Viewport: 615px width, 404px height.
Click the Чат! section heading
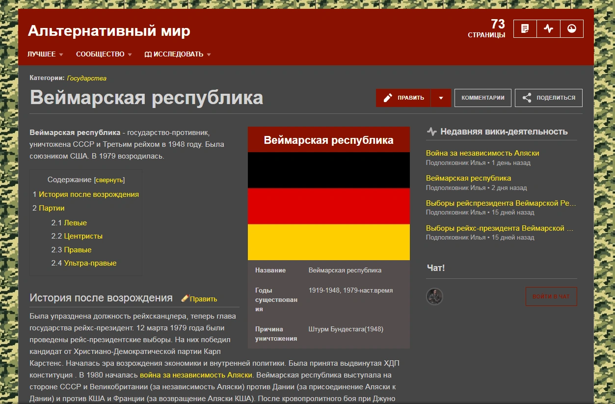pyautogui.click(x=436, y=268)
